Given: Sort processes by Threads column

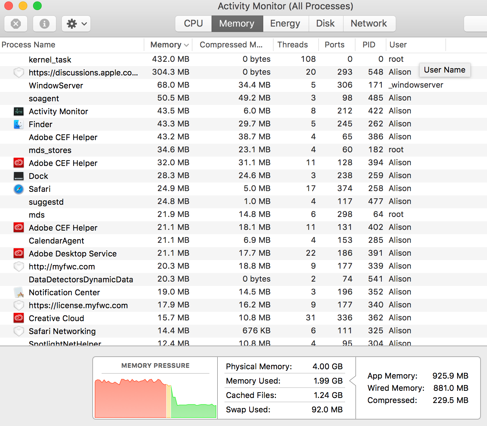Looking at the screenshot, I should (296, 45).
